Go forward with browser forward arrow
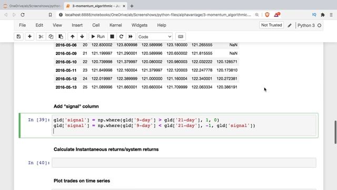Screen dimensions: 337x190 (14, 15)
